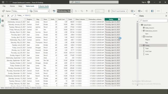Click the Auto decimal places stepper
This screenshot has width=168, height=94.
100,11
